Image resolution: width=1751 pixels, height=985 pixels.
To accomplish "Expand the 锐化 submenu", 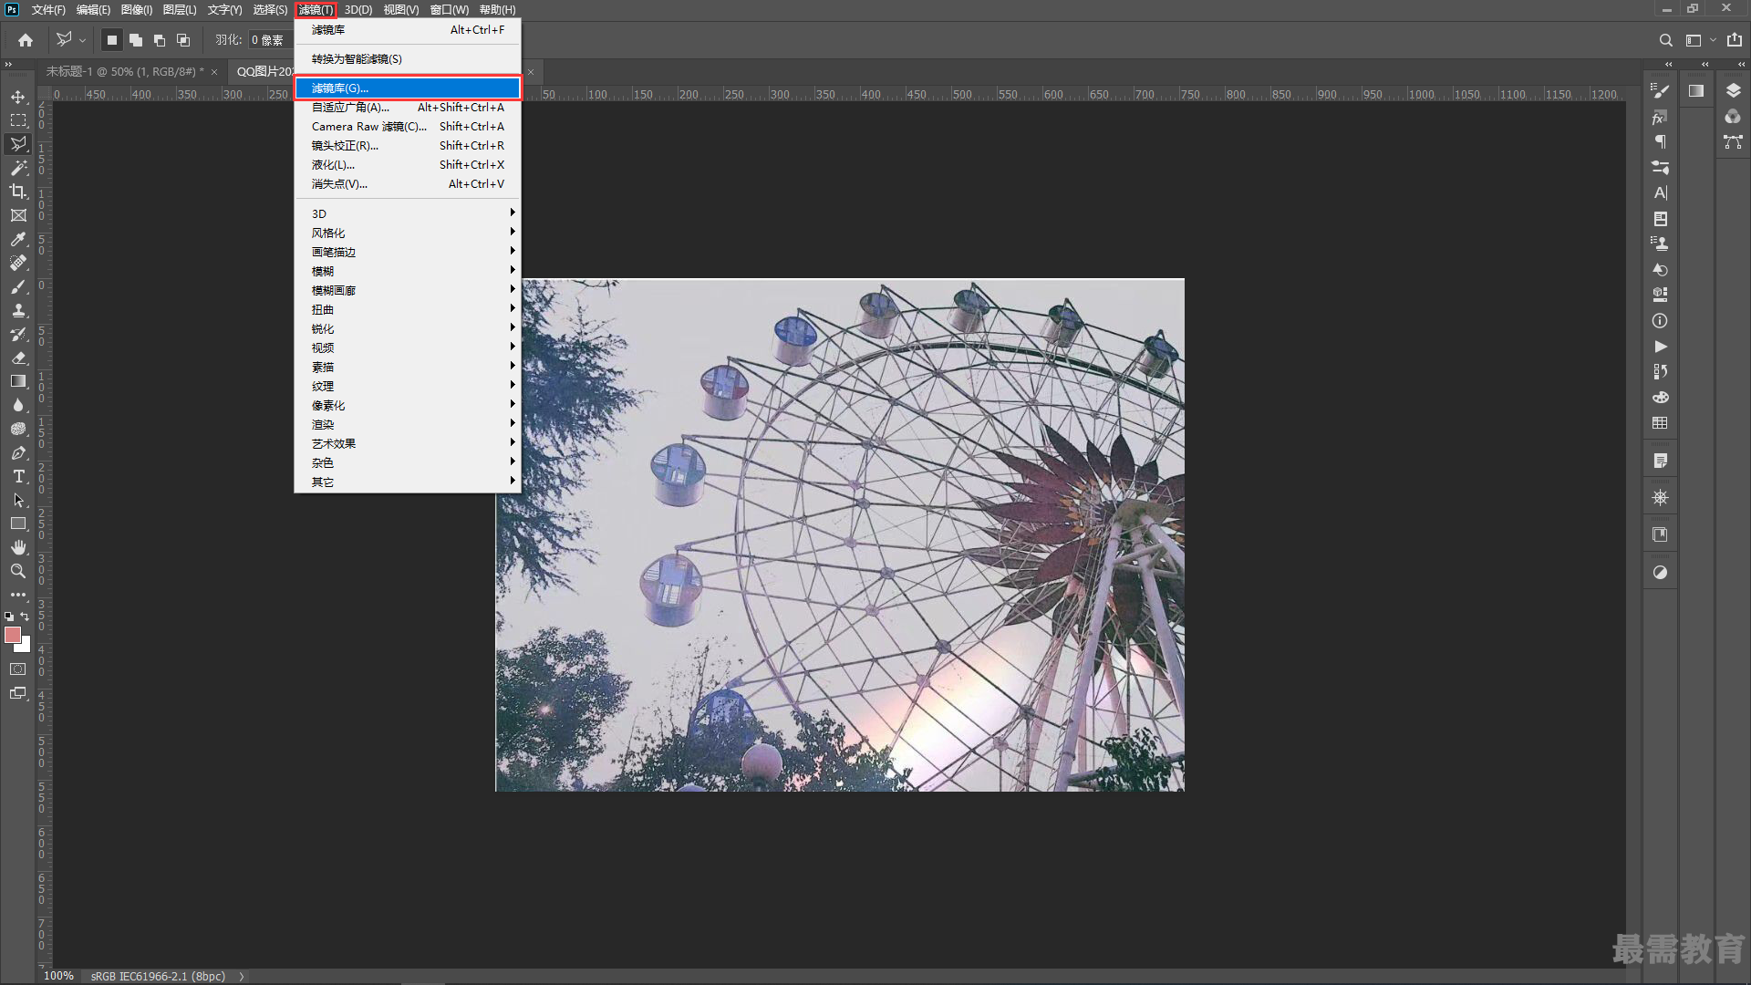I will 408,328.
